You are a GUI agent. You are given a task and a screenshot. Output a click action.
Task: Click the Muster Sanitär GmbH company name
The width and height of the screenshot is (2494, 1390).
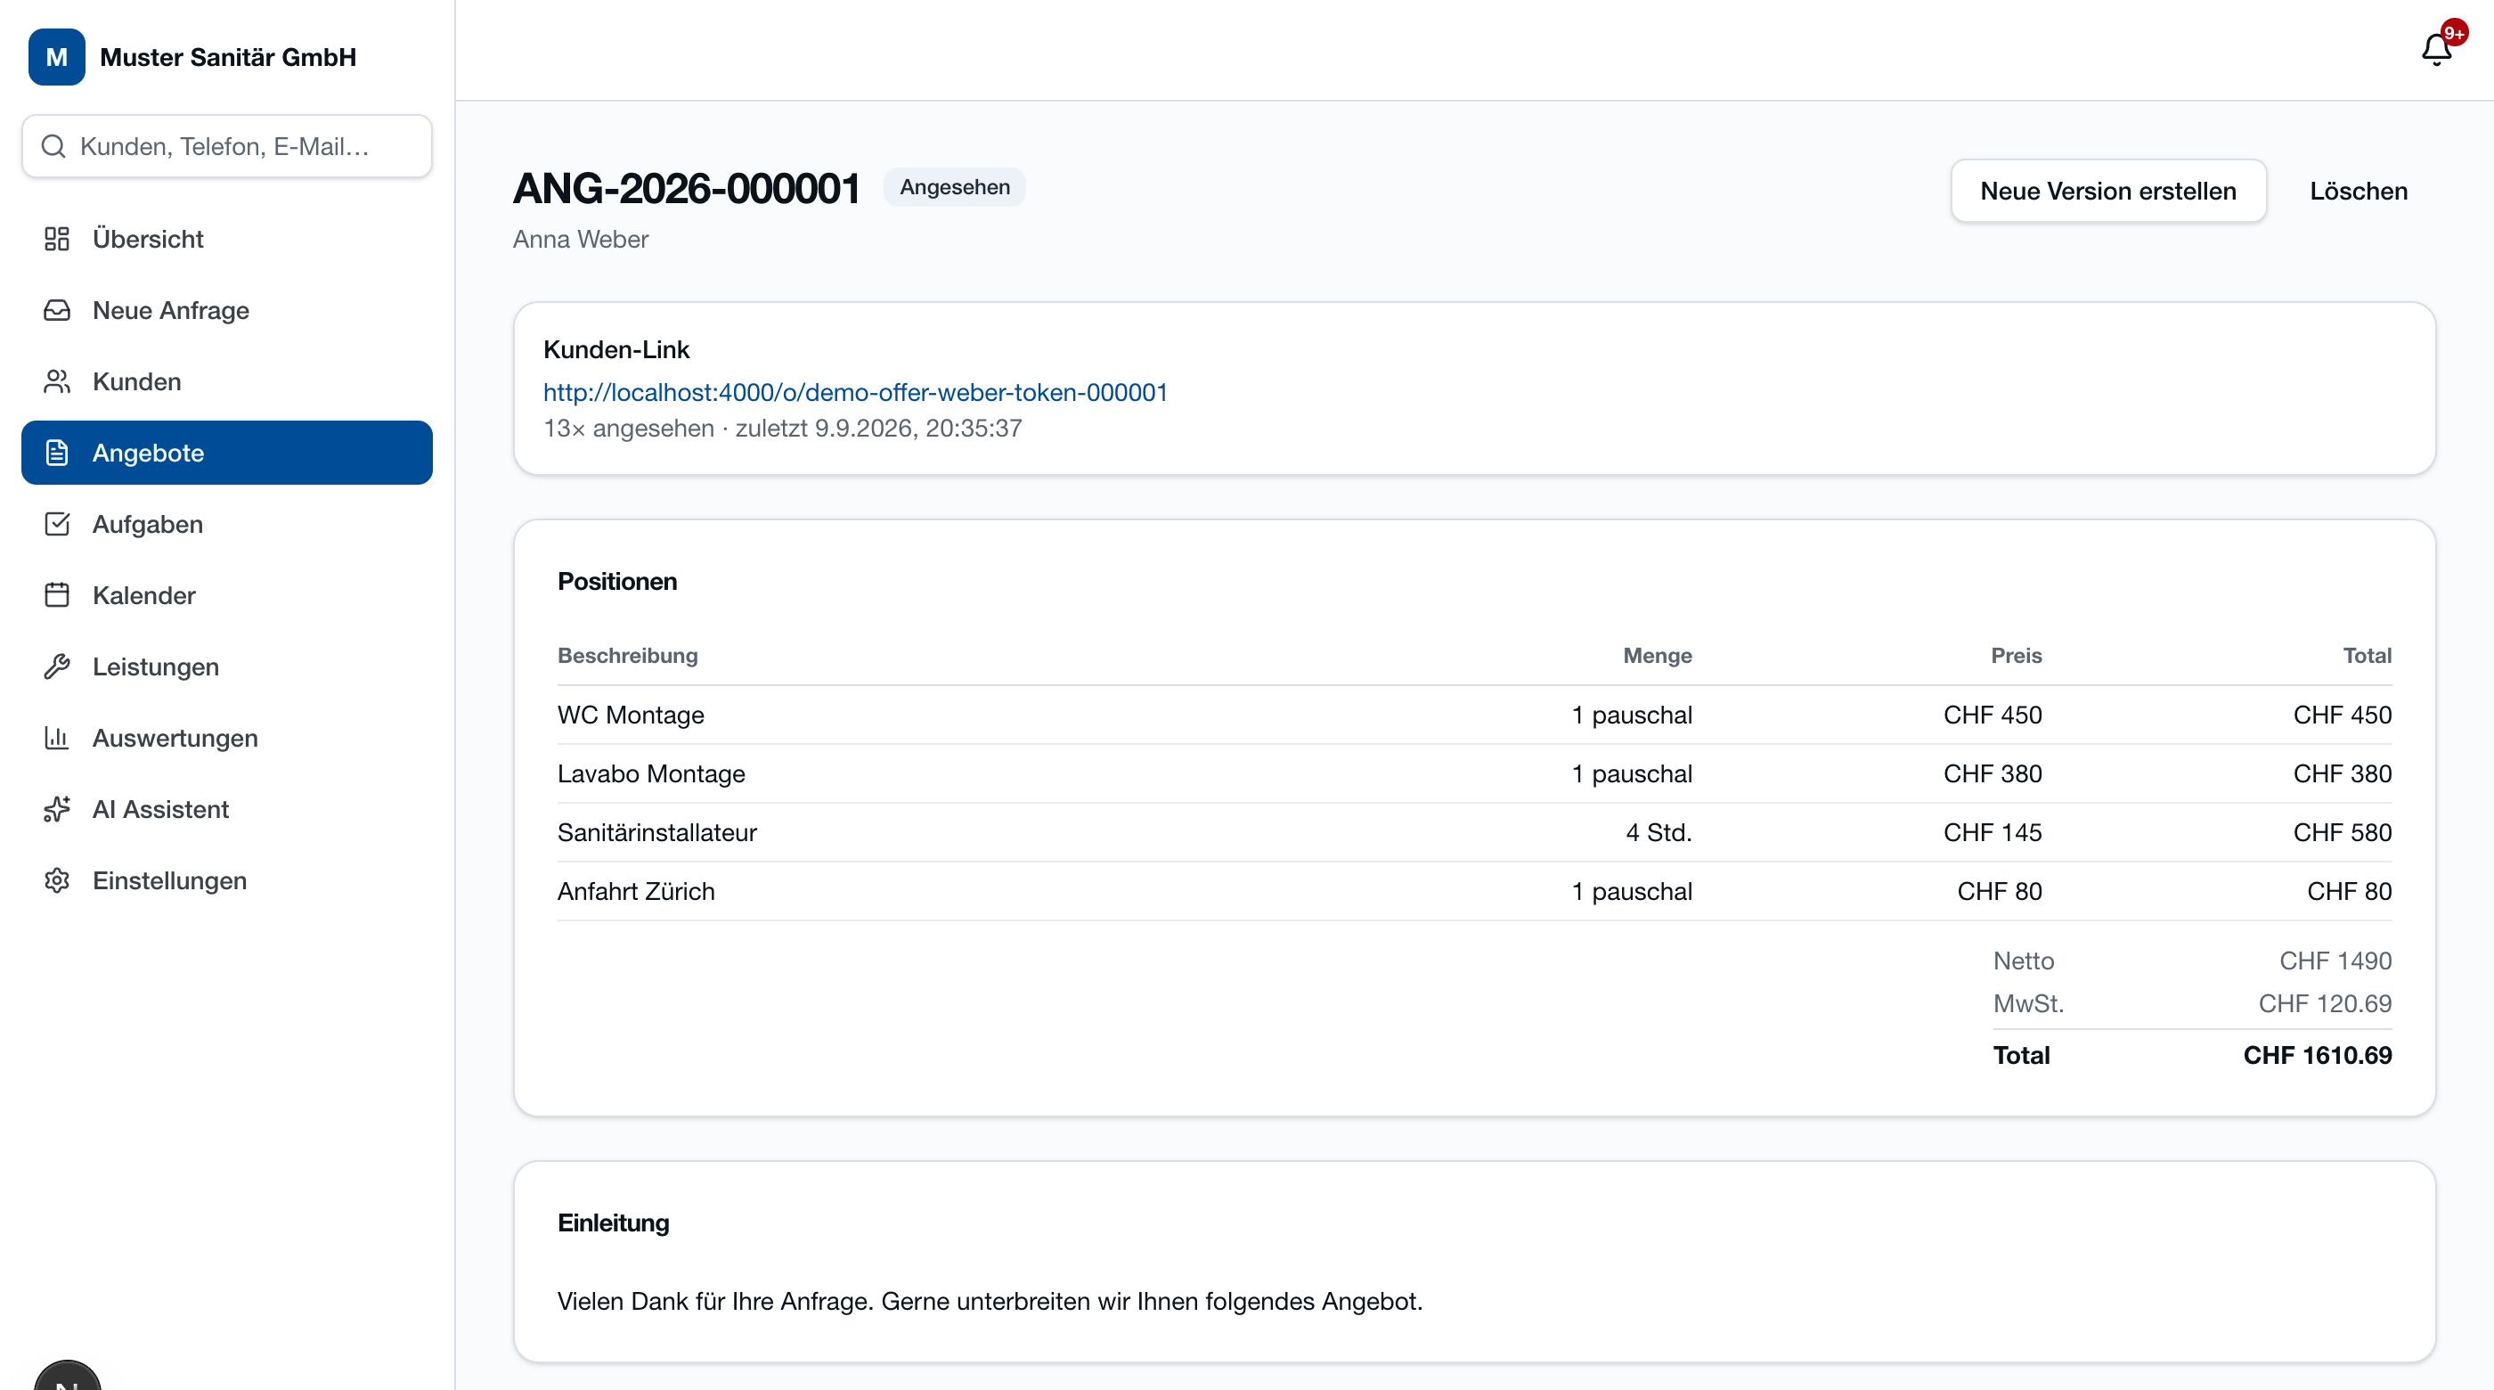[x=227, y=57]
